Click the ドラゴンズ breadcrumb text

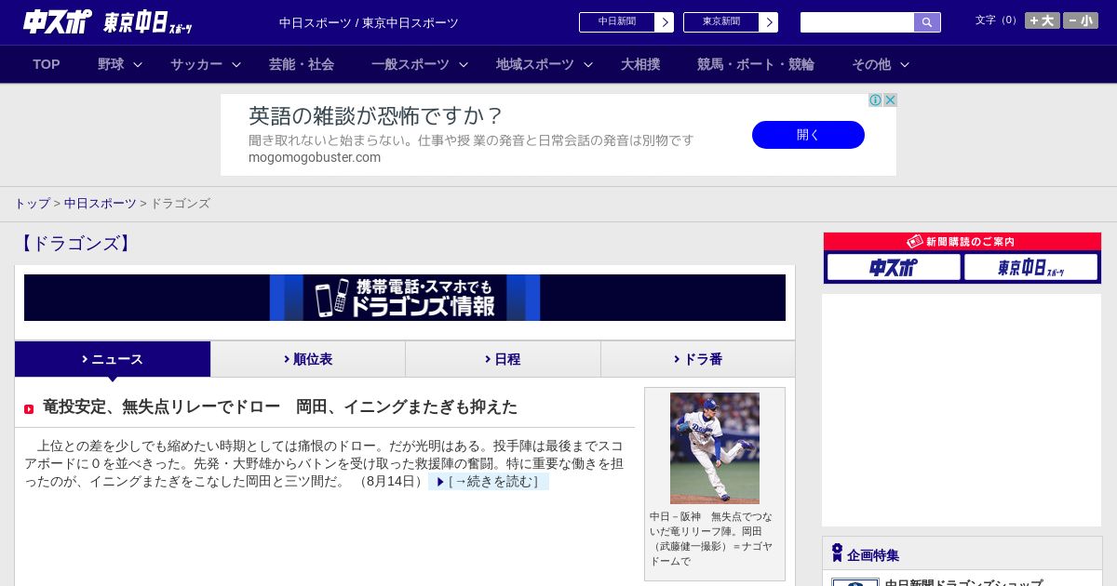pyautogui.click(x=181, y=203)
